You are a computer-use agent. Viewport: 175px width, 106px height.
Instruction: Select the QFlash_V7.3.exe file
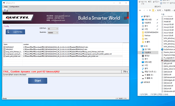(169, 61)
